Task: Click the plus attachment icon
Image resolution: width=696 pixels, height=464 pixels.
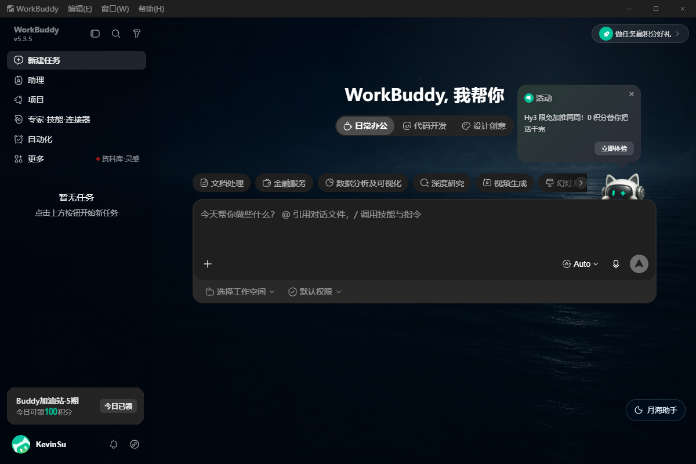Action: tap(208, 264)
